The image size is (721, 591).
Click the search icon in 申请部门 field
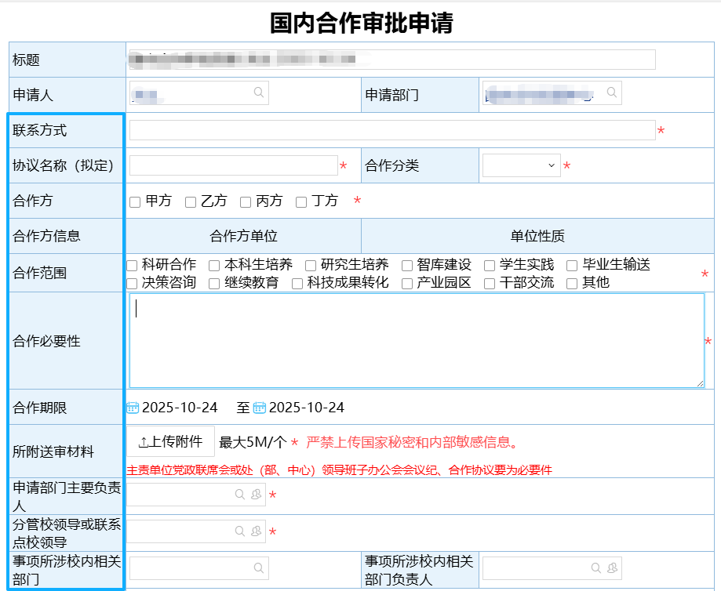pos(612,92)
